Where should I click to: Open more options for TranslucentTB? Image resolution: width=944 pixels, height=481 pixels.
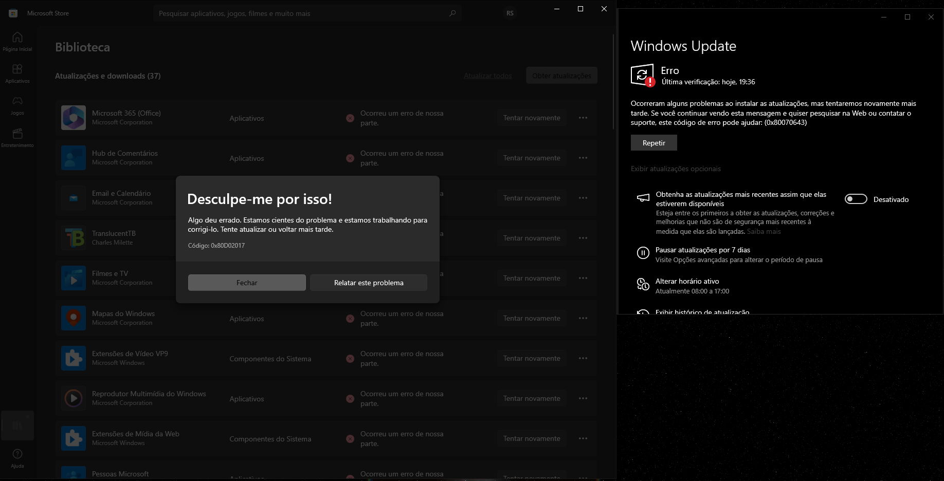583,238
